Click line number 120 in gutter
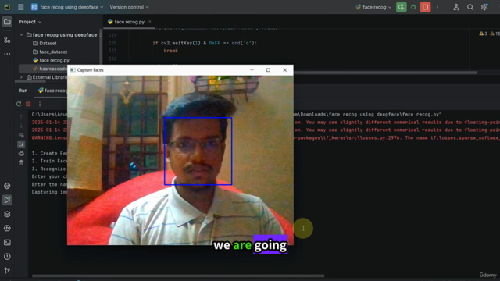Image resolution: width=500 pixels, height=281 pixels. 112,43
